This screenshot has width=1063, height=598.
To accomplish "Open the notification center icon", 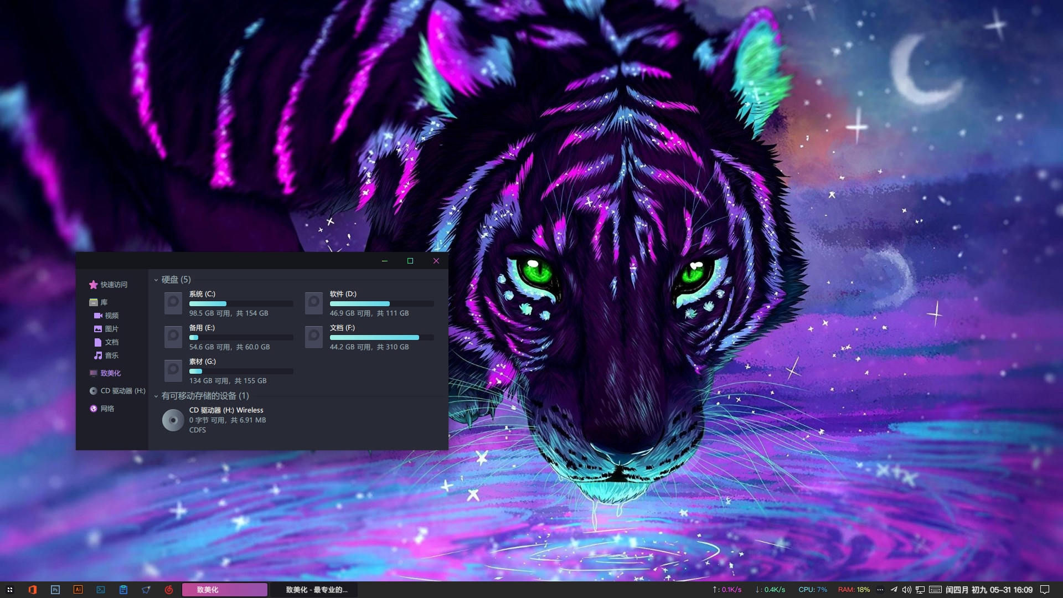I will click(1045, 590).
